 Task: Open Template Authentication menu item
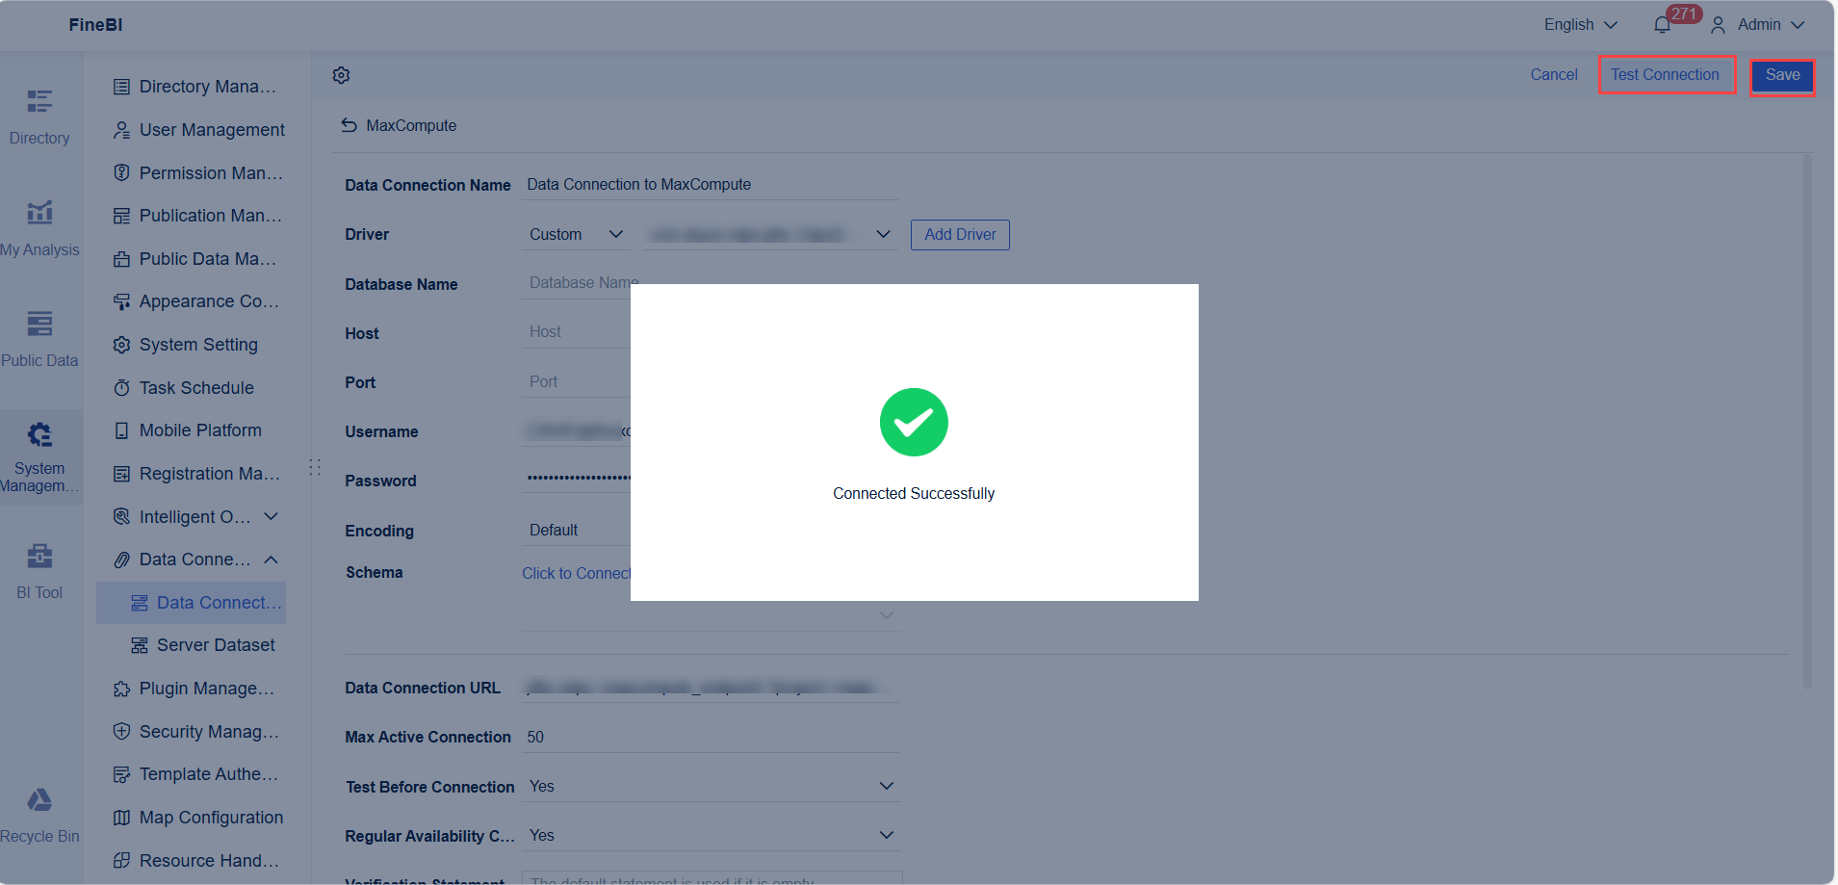tap(196, 774)
